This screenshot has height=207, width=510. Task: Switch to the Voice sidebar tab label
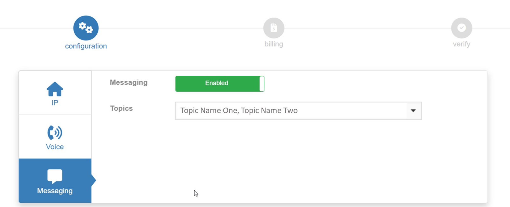(x=55, y=147)
